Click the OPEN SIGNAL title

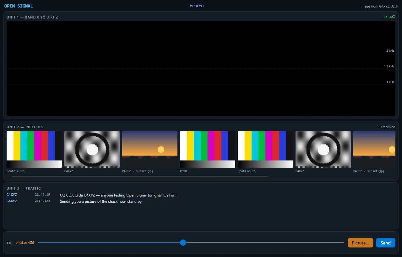tap(19, 6)
